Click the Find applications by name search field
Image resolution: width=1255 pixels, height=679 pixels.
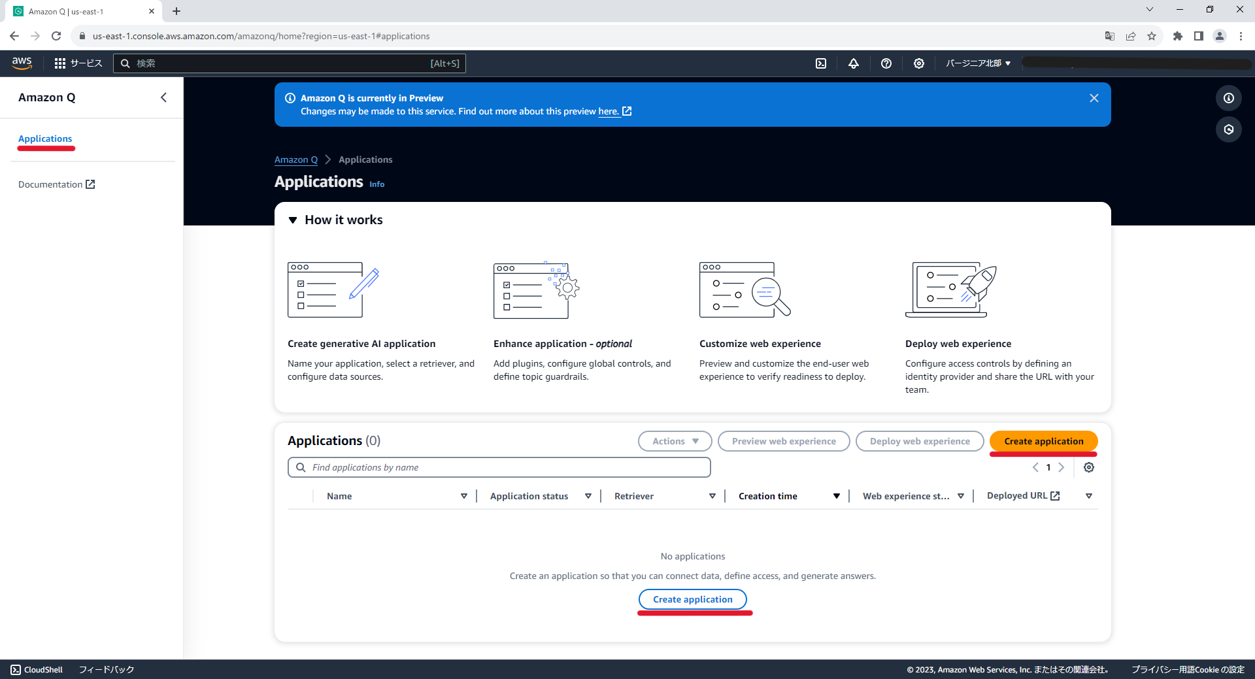click(x=499, y=467)
